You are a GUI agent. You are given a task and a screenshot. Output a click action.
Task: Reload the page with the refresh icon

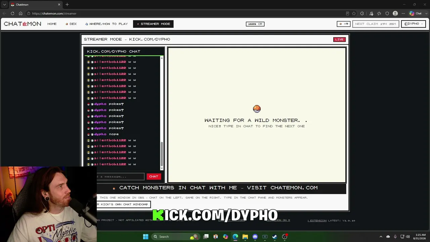12,13
